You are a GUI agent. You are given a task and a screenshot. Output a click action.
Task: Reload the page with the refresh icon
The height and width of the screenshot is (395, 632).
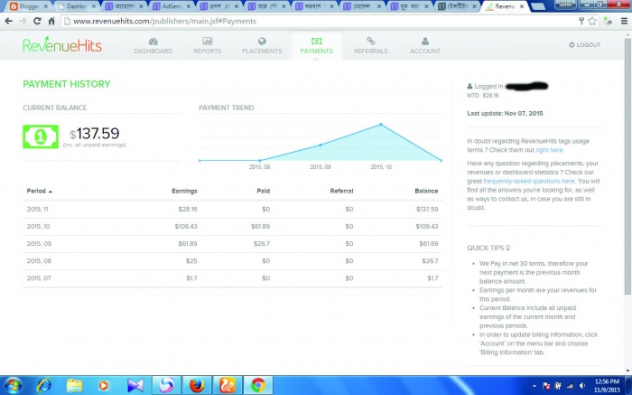tap(37, 21)
